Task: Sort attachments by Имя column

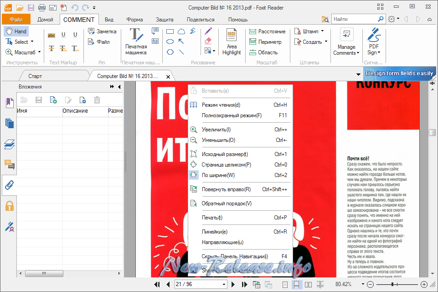Action: (39, 111)
